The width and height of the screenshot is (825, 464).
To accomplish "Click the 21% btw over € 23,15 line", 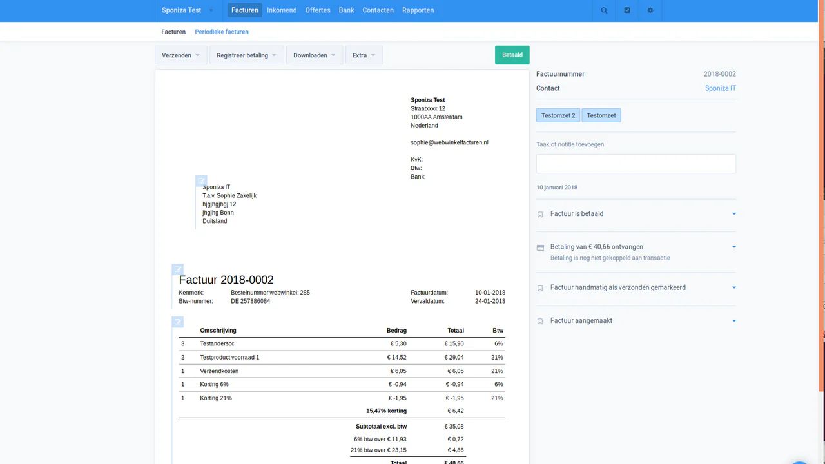I will coord(378,450).
